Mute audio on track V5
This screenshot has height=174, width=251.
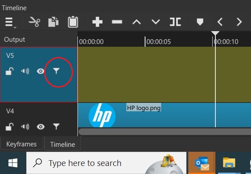tap(25, 71)
